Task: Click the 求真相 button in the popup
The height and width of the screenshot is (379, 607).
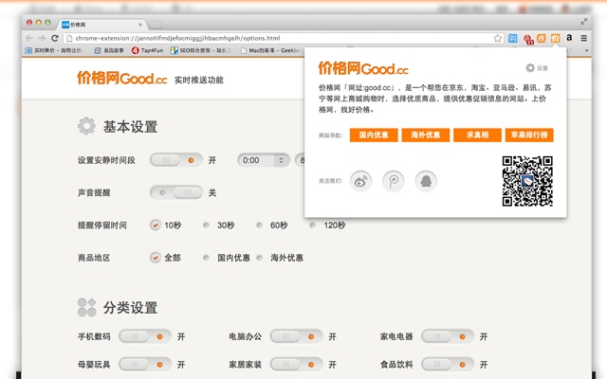Action: (x=477, y=135)
